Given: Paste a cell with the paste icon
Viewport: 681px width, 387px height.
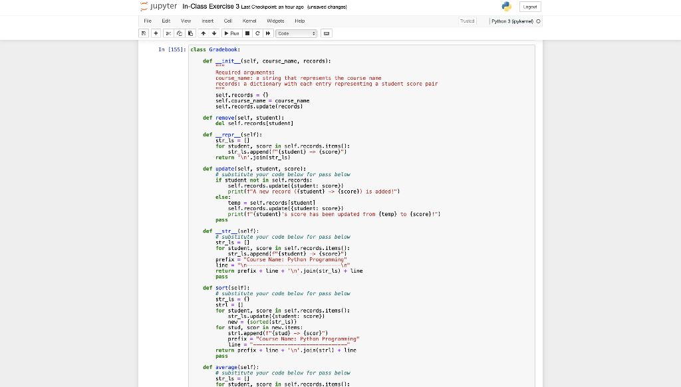Looking at the screenshot, I should (x=191, y=33).
